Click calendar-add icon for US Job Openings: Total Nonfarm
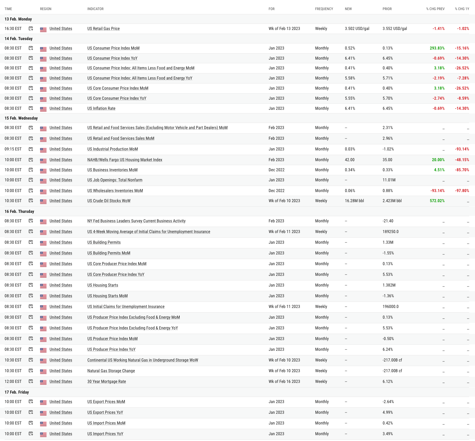This screenshot has width=475, height=441. point(31,180)
